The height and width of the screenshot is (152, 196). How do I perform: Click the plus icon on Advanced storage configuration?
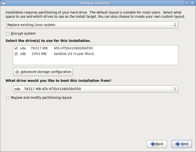17,72
